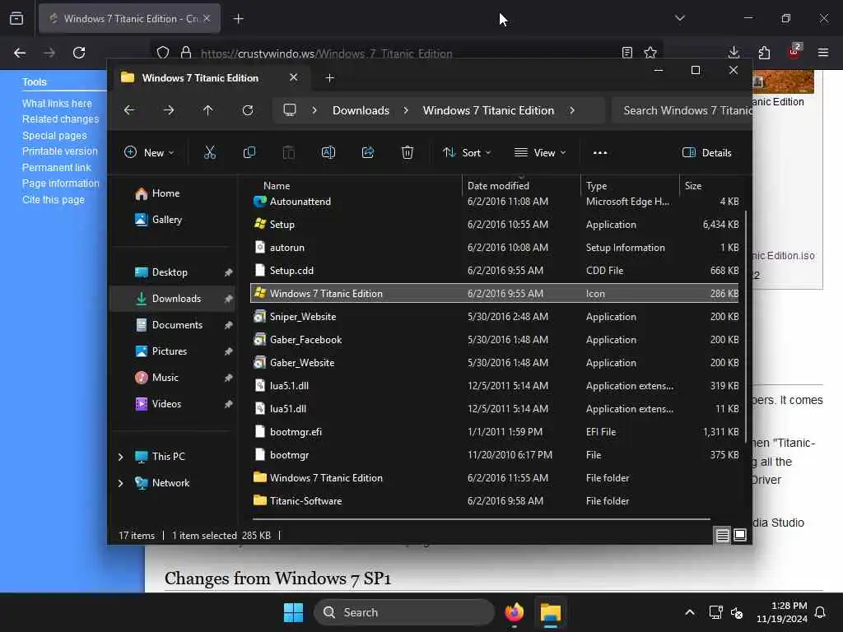This screenshot has height=632, width=843.
Task: Click the Cut scissors icon in Explorer toolbar
Action: [210, 152]
